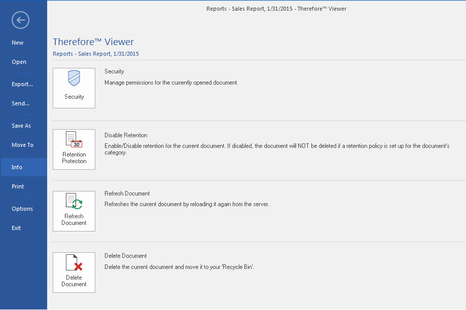The width and height of the screenshot is (466, 310).
Task: Click the Delete Document red X icon
Action: pos(74,262)
